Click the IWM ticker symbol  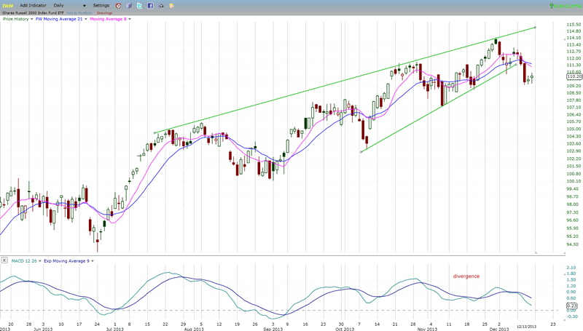tap(7, 6)
